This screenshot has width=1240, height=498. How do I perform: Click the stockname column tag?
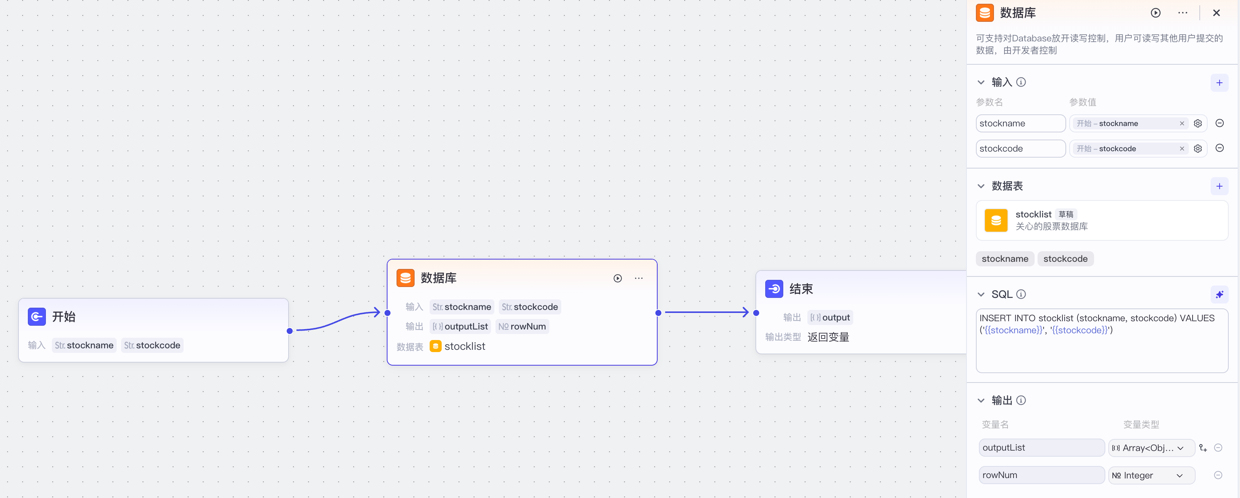click(x=1004, y=259)
